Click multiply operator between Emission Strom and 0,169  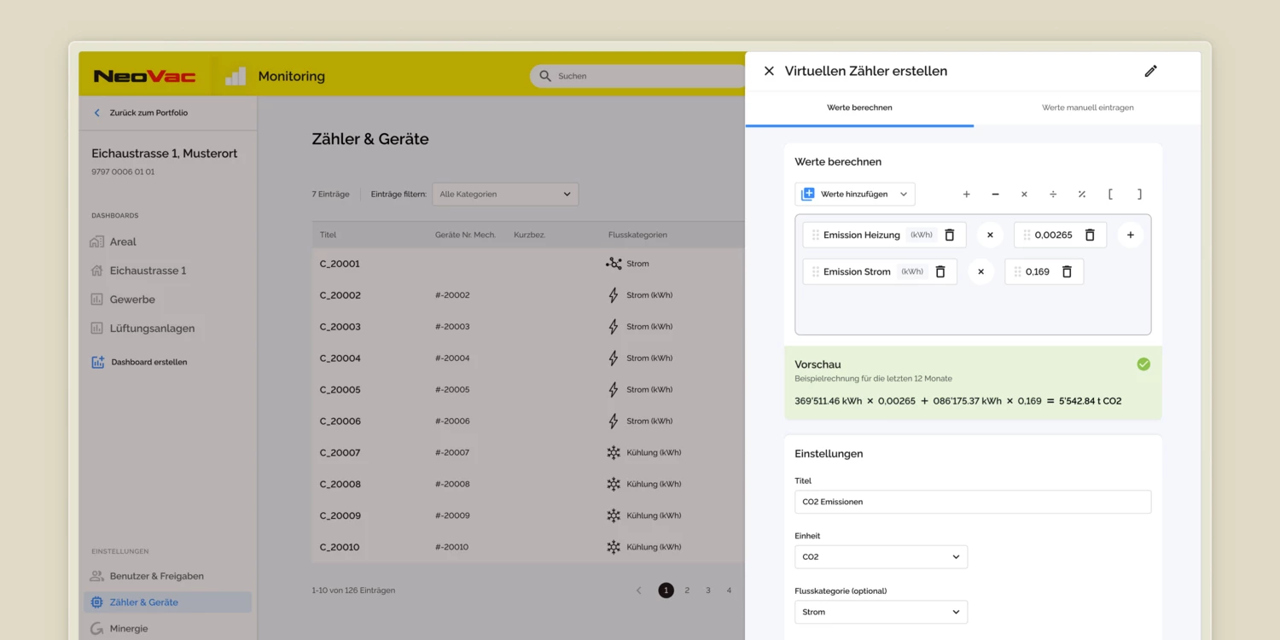[980, 271]
